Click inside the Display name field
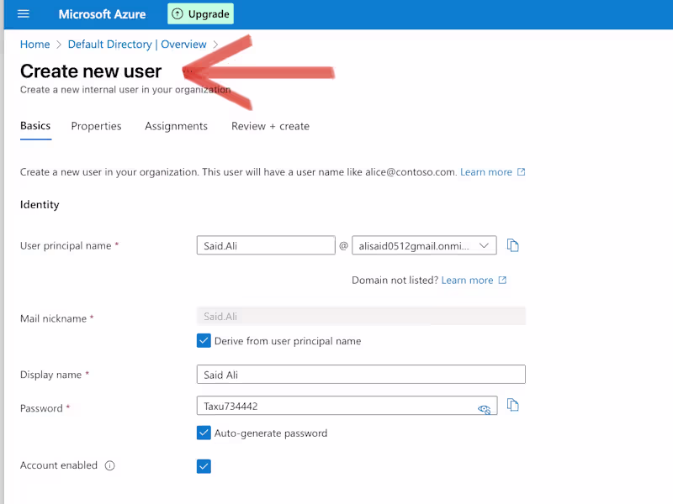Screen dimensions: 673x504 tap(360, 374)
